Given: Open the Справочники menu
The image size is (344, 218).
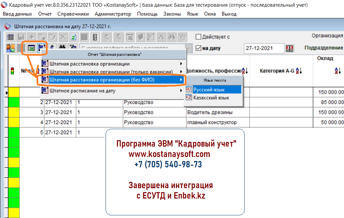Looking at the screenshot, I should pyautogui.click(x=73, y=14).
